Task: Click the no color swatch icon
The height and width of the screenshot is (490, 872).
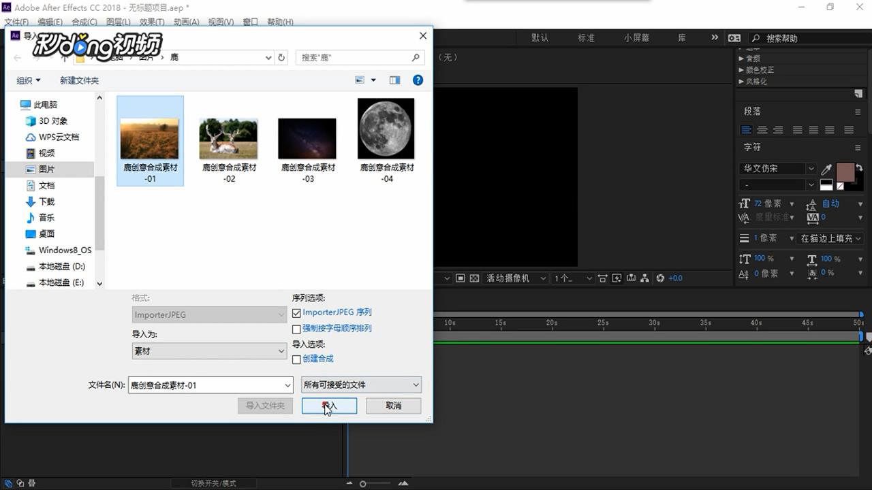Action: point(840,186)
